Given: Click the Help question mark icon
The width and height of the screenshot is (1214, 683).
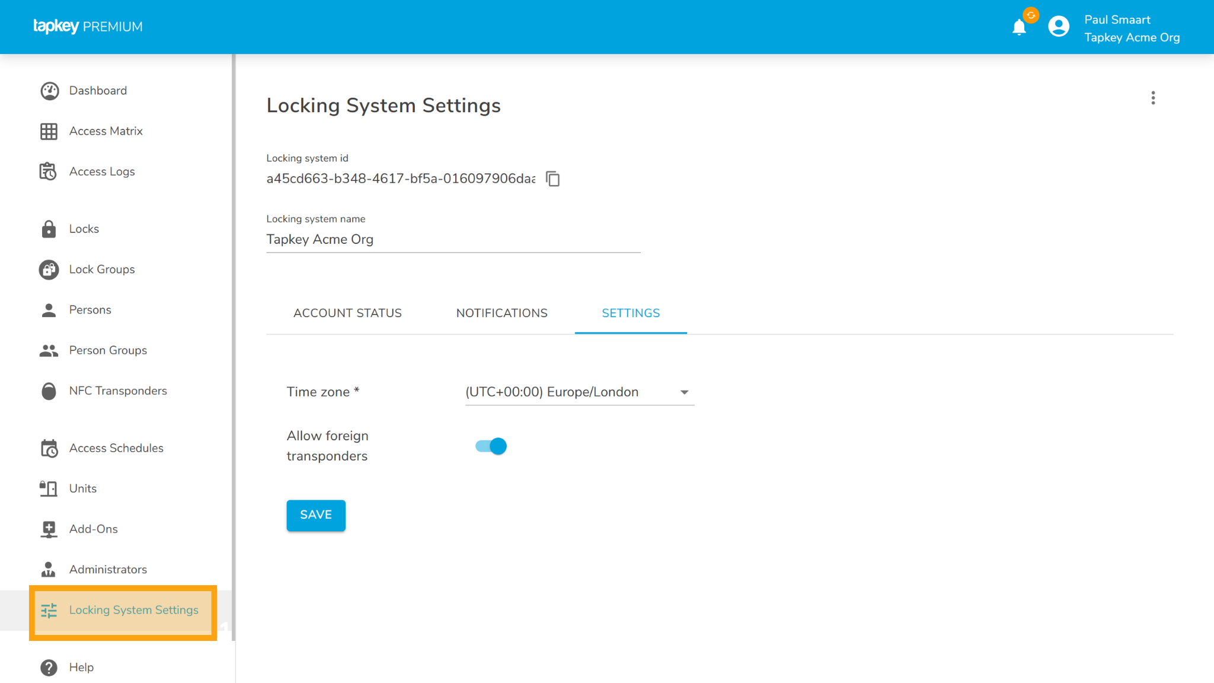Looking at the screenshot, I should pyautogui.click(x=49, y=668).
